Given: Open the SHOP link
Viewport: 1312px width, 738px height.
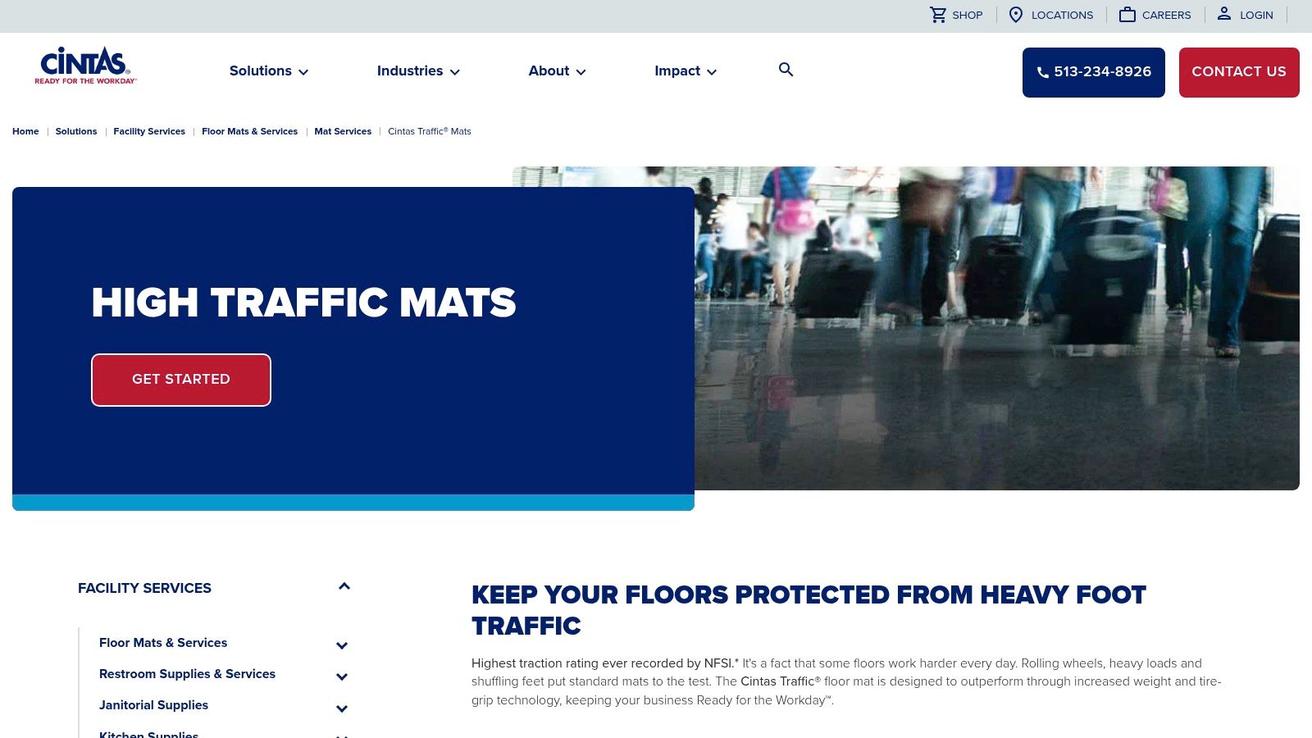Looking at the screenshot, I should pos(967,15).
